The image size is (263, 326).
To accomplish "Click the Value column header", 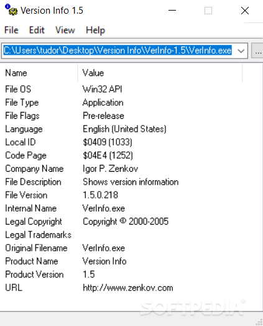I will pyautogui.click(x=160, y=73).
